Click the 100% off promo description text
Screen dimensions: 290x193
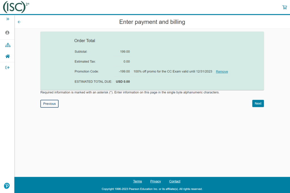tap(173, 71)
